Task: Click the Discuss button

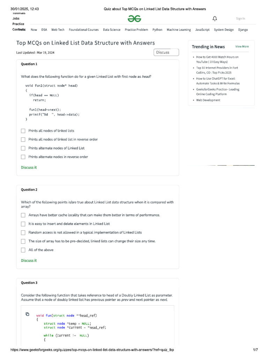Action: (166, 52)
